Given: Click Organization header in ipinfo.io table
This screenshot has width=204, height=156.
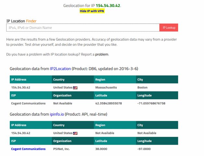Looking at the screenshot, I should 63,141.
